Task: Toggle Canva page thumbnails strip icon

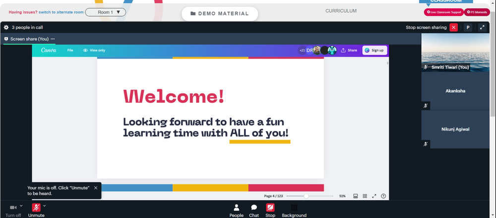Action: coord(356,196)
